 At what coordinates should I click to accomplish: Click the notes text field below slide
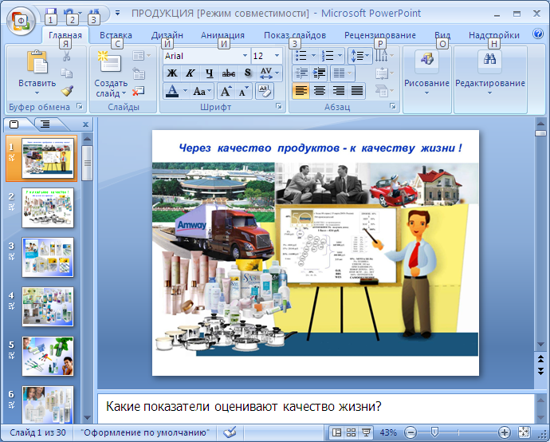tap(315, 407)
